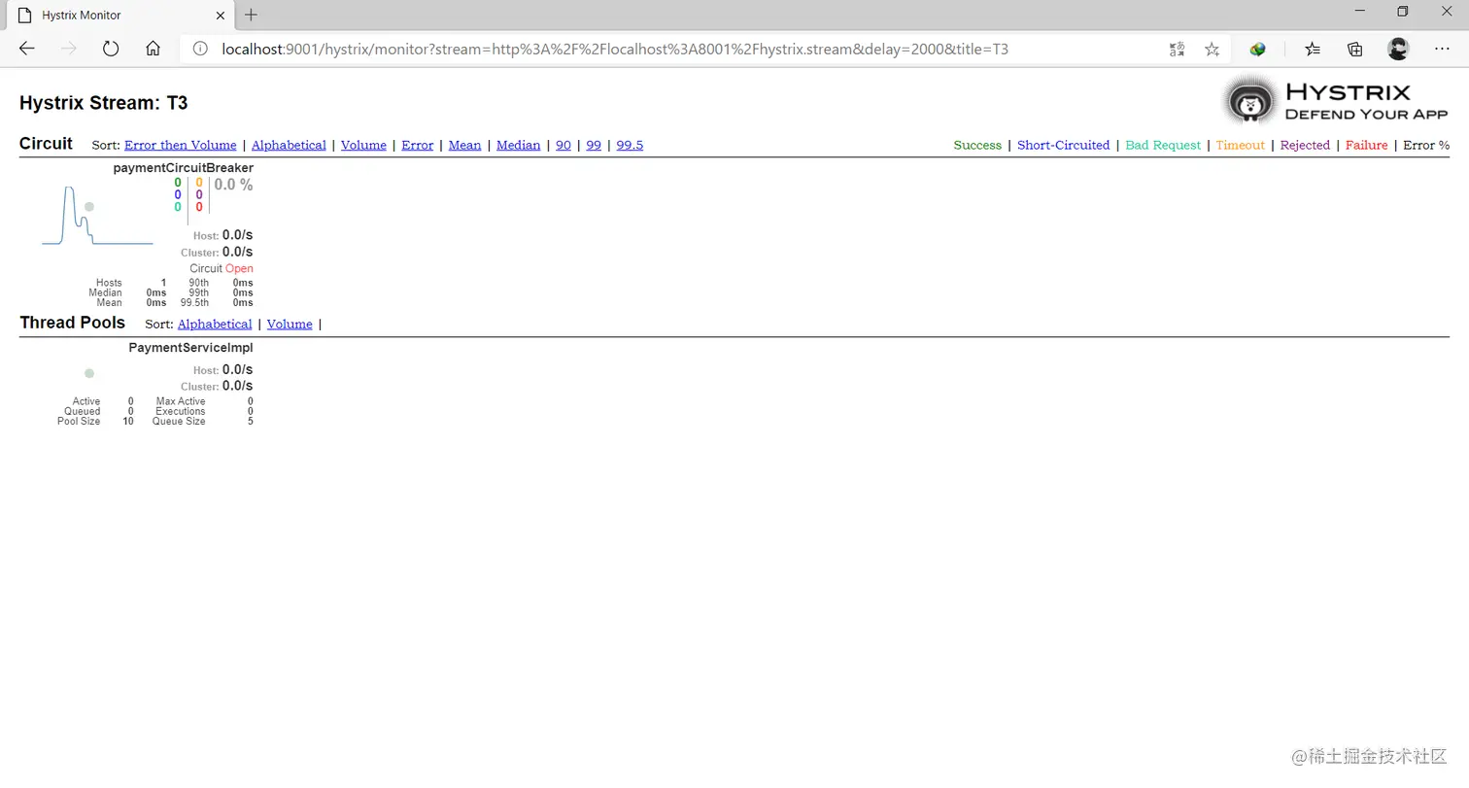This screenshot has width=1469, height=788.
Task: Click the red Circuit Open status
Action: (x=239, y=268)
